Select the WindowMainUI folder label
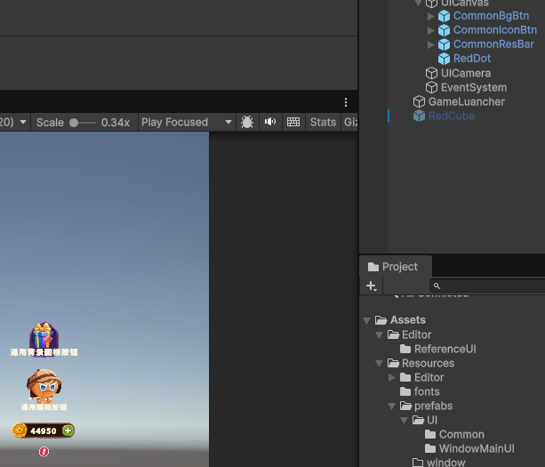The height and width of the screenshot is (467, 545). (x=477, y=448)
